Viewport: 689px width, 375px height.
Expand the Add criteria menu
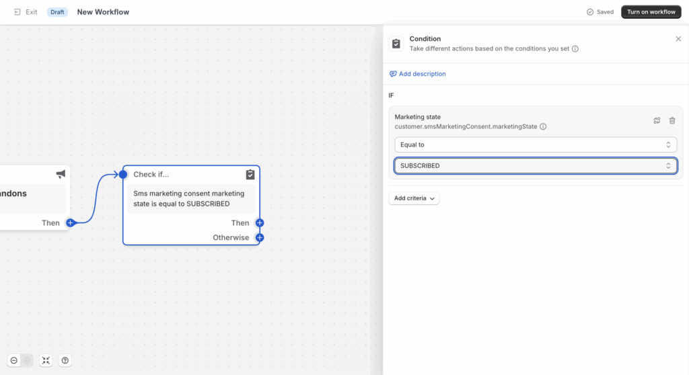[x=414, y=198]
